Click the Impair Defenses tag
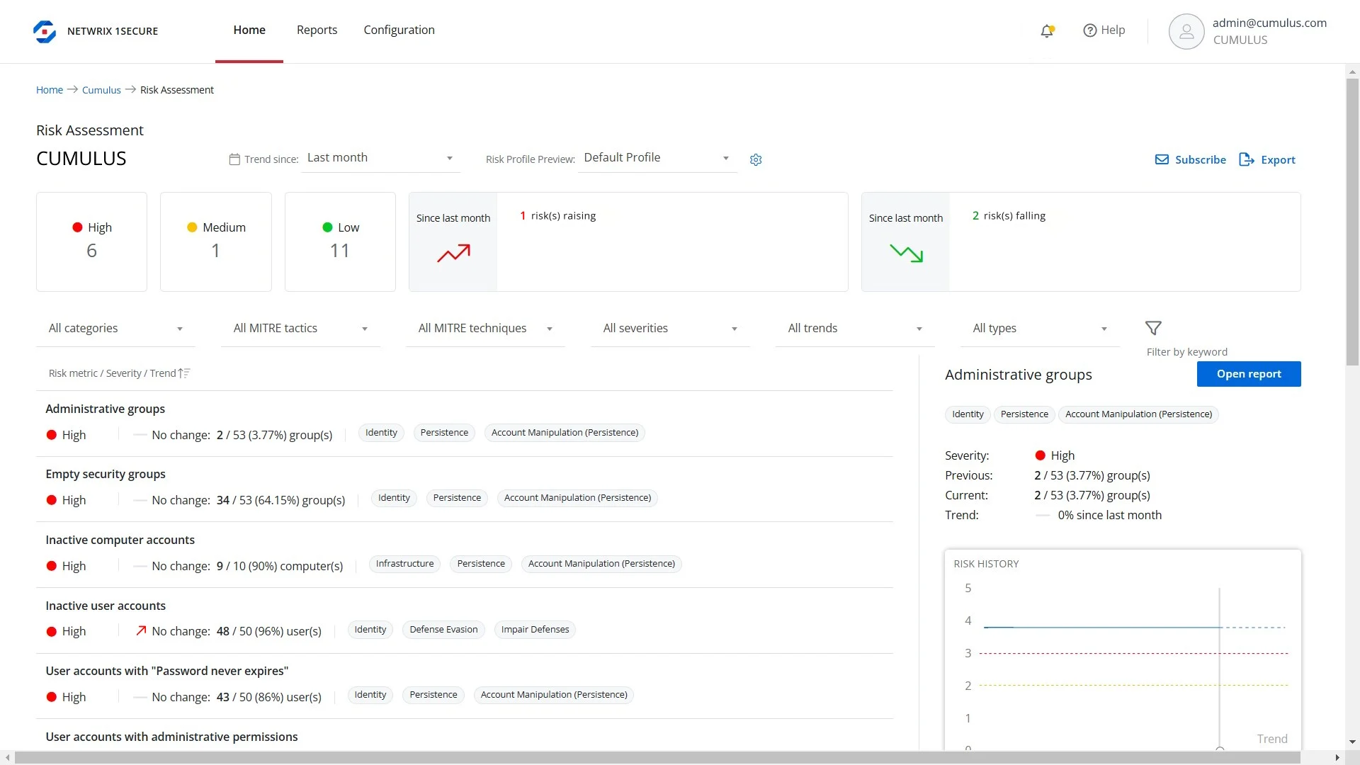This screenshot has height=765, width=1360. point(535,630)
